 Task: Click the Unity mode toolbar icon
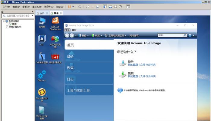(121, 7)
